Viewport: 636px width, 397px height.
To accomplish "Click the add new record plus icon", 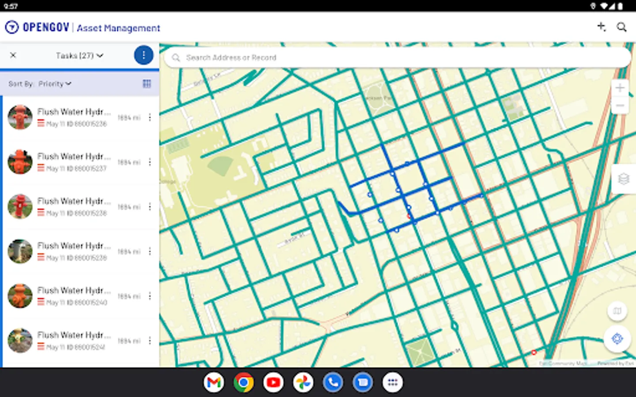I will pyautogui.click(x=601, y=27).
